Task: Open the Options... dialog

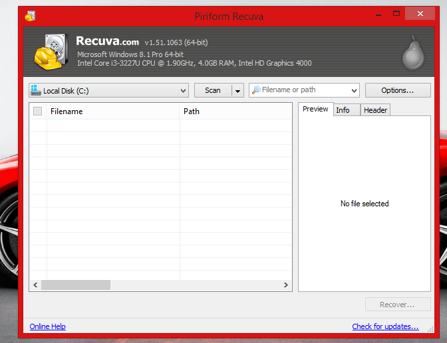Action: 398,90
